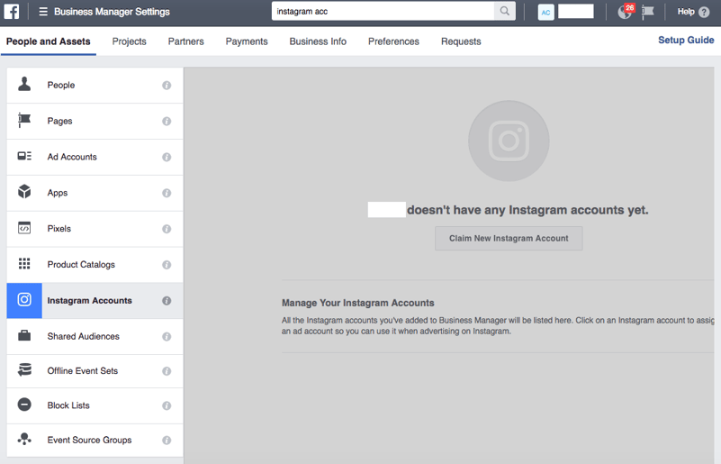
Task: Select Pages in the sidebar list
Action: [x=95, y=121]
